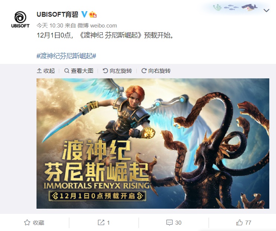Expand the post options chevron
The image size is (276, 231).
click(266, 10)
